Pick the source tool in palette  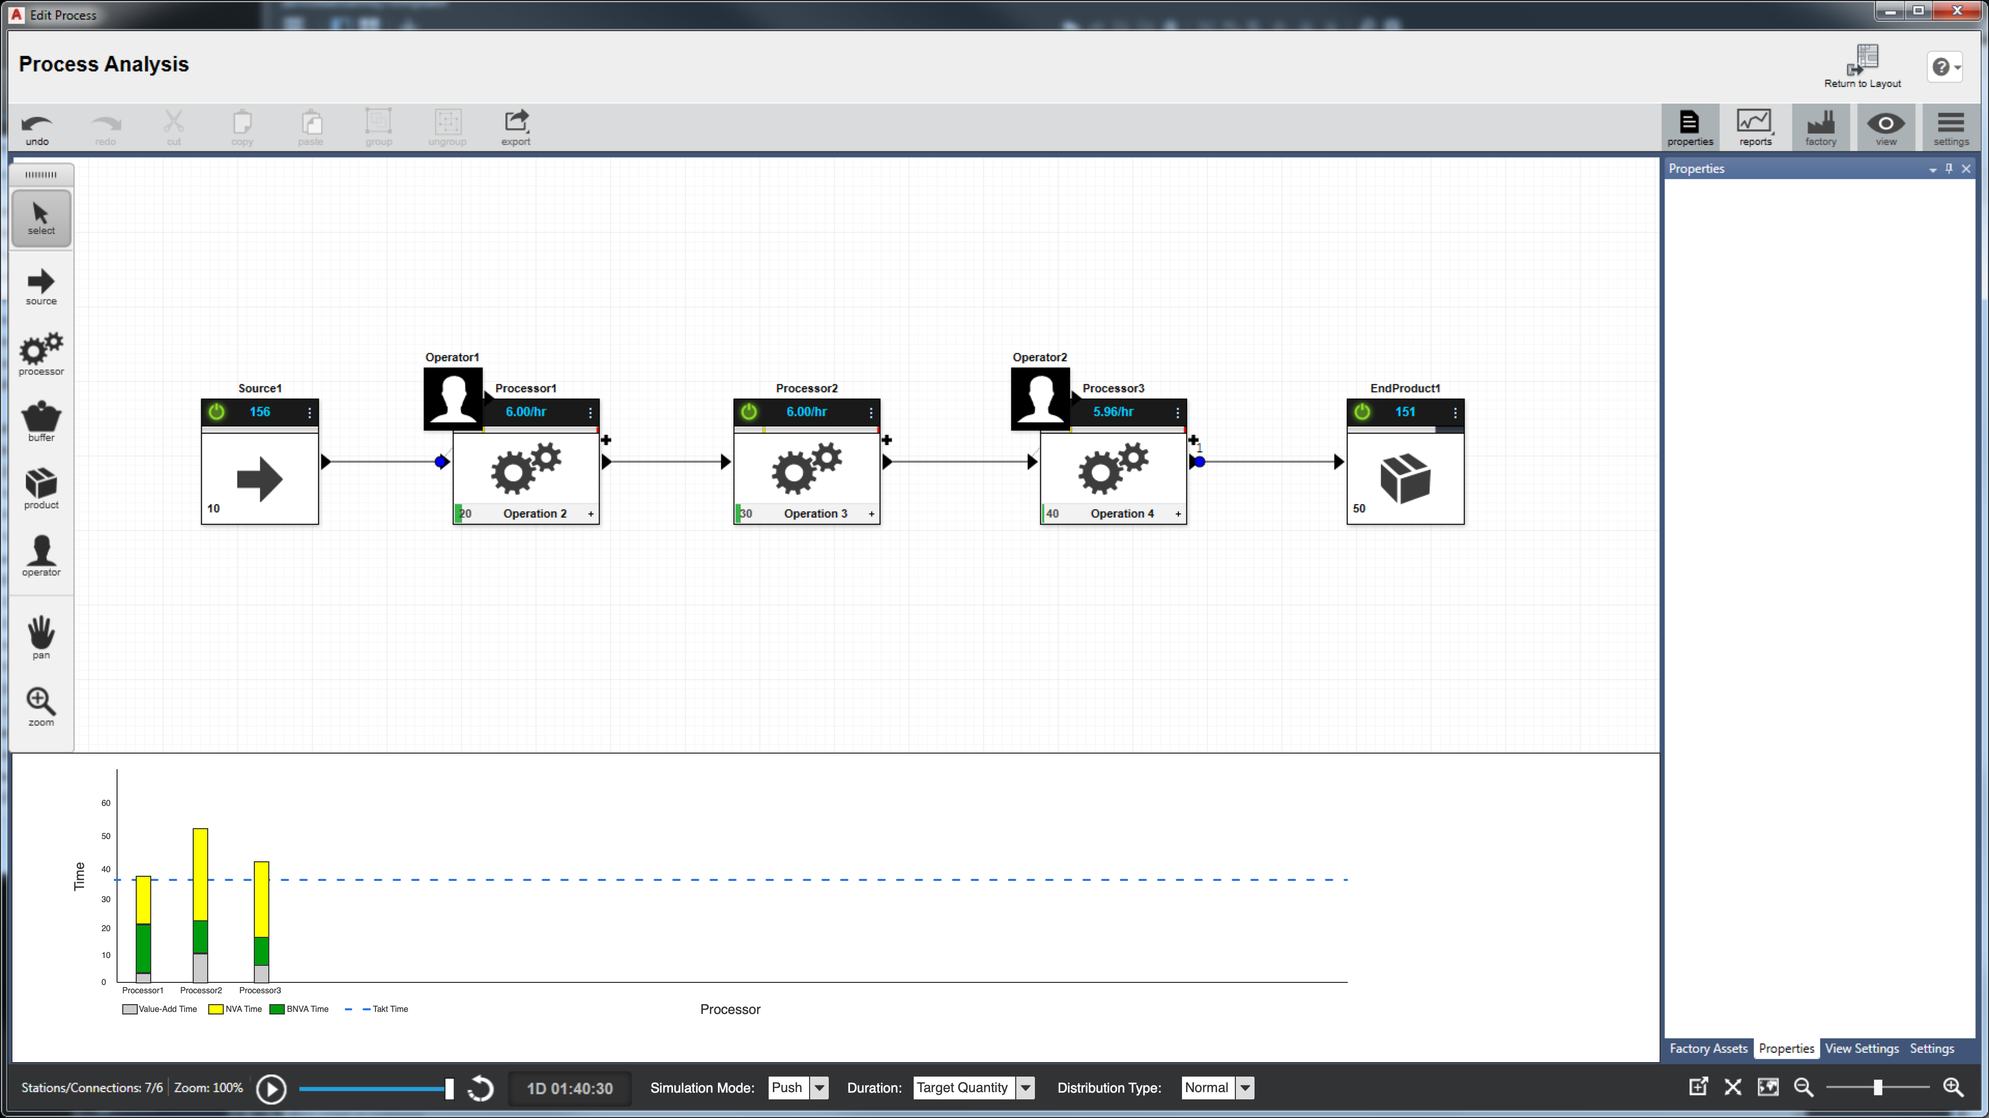(41, 287)
